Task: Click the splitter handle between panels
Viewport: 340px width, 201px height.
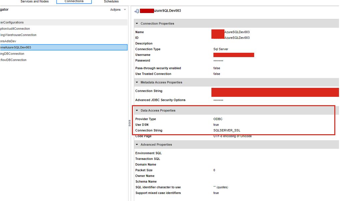Action: (130, 123)
